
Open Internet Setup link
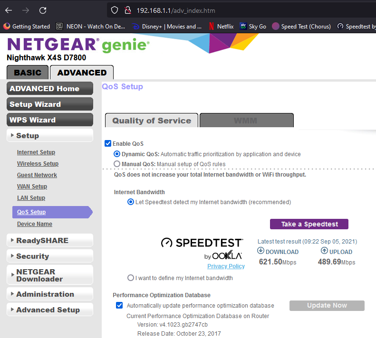click(x=36, y=152)
